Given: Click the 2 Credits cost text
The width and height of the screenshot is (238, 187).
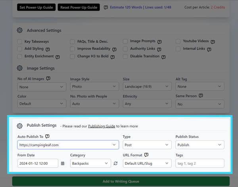Looking at the screenshot, I should click(x=218, y=7).
